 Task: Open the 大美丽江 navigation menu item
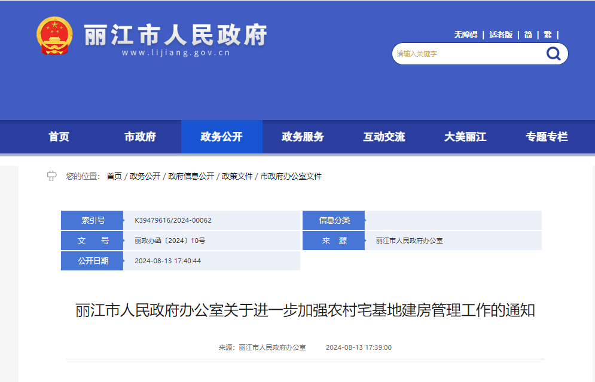click(x=465, y=137)
